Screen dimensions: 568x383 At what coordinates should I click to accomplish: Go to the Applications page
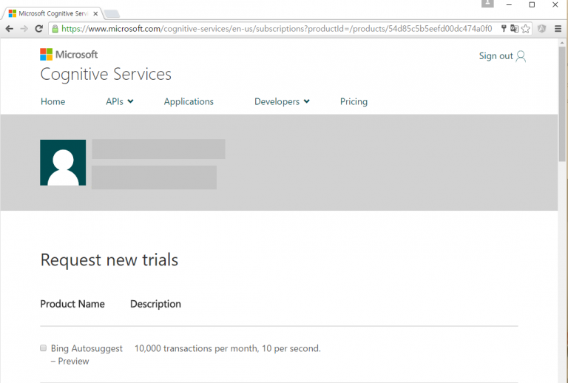coord(189,101)
